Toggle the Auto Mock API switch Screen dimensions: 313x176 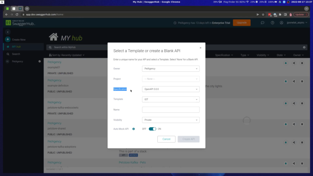coord(152,129)
